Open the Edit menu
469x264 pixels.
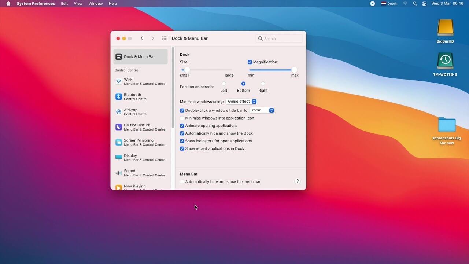(64, 3)
